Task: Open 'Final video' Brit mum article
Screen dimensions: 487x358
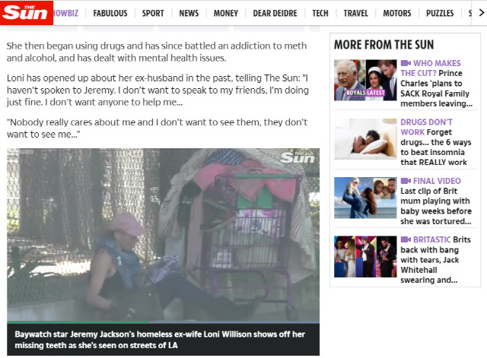Action: (x=435, y=201)
